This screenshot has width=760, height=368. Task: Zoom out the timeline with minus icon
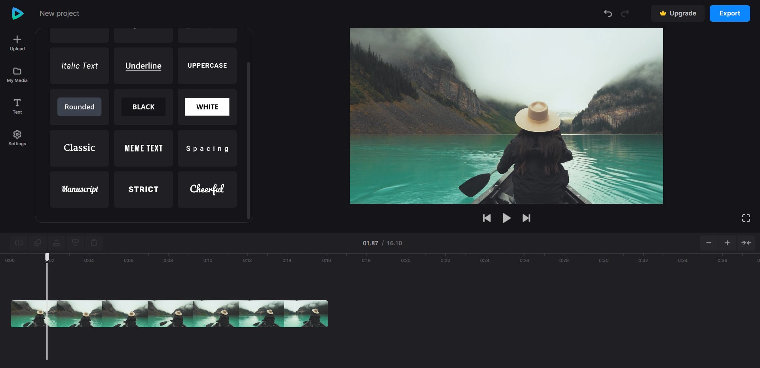coord(709,243)
